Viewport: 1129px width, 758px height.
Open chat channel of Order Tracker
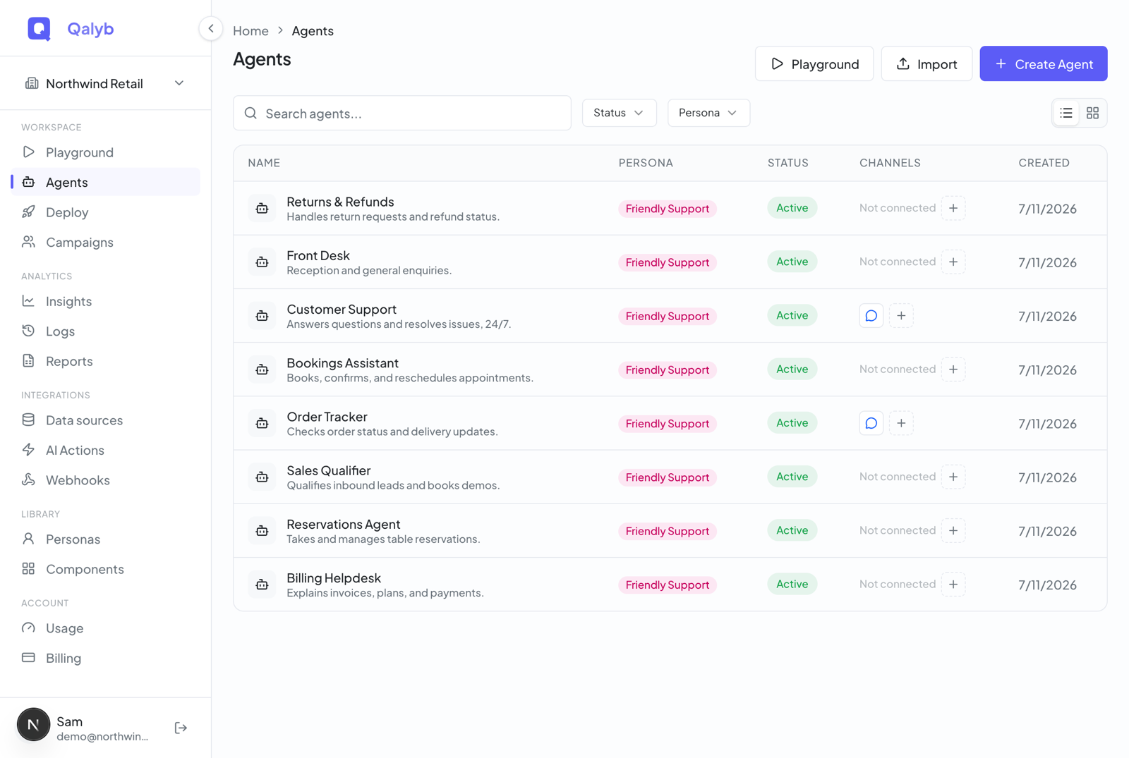click(x=871, y=423)
